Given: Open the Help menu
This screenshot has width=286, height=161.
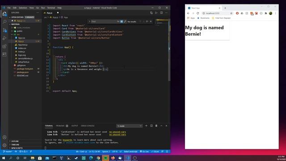Looking at the screenshot, I should [x=59, y=8].
